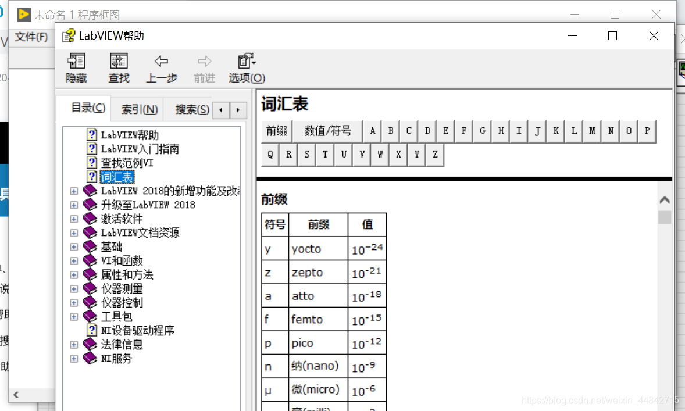This screenshot has width=685, height=411.
Task: Click the 前缀 glossary button
Action: click(277, 131)
